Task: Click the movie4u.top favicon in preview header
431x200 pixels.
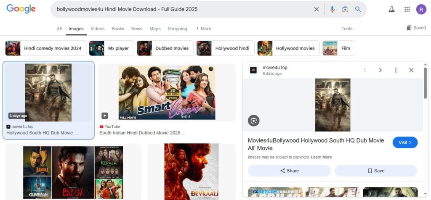Action: pos(253,70)
